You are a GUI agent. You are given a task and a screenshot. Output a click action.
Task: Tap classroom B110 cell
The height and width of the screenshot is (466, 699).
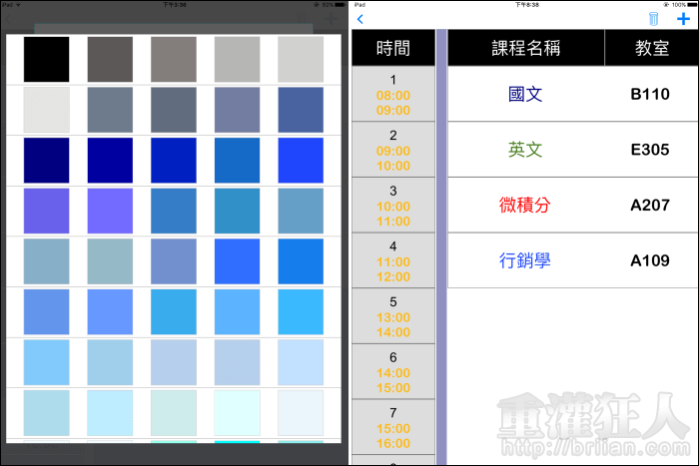[650, 95]
